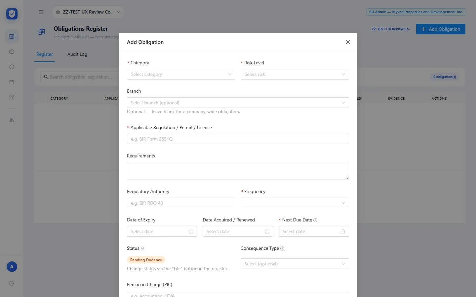Expand the Consequence Type dropdown
Image resolution: width=476 pixels, height=297 pixels.
pyautogui.click(x=295, y=264)
